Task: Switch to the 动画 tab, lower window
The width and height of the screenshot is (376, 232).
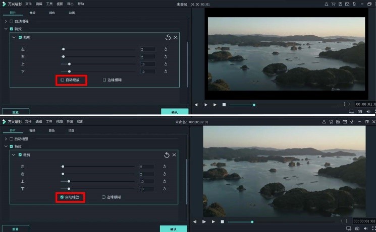Action: tap(71, 130)
